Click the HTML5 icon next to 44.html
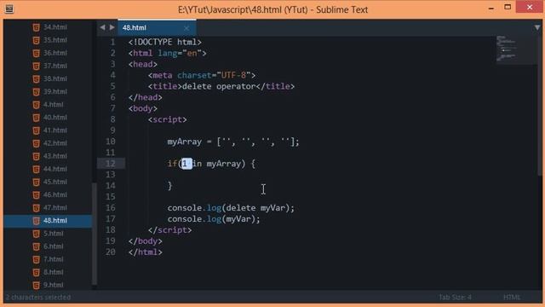545x307 pixels. pyautogui.click(x=36, y=169)
